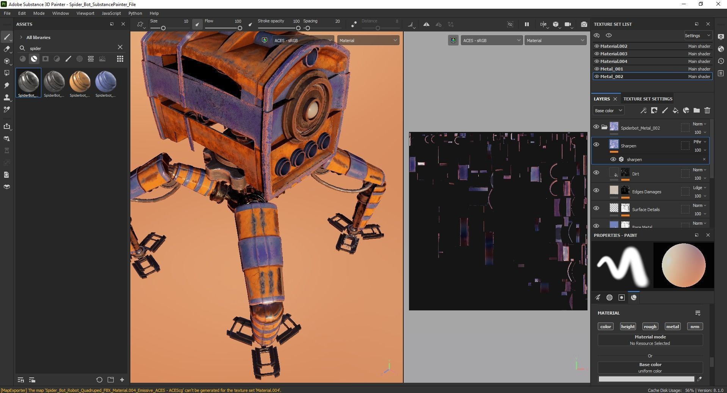Switch to the Layers tab
Viewport: 727px width, 393px height.
pyautogui.click(x=602, y=99)
